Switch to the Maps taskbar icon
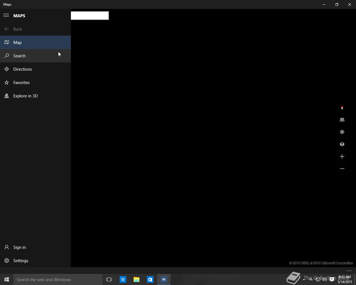Viewport: 356px width, 285px height. click(164, 279)
